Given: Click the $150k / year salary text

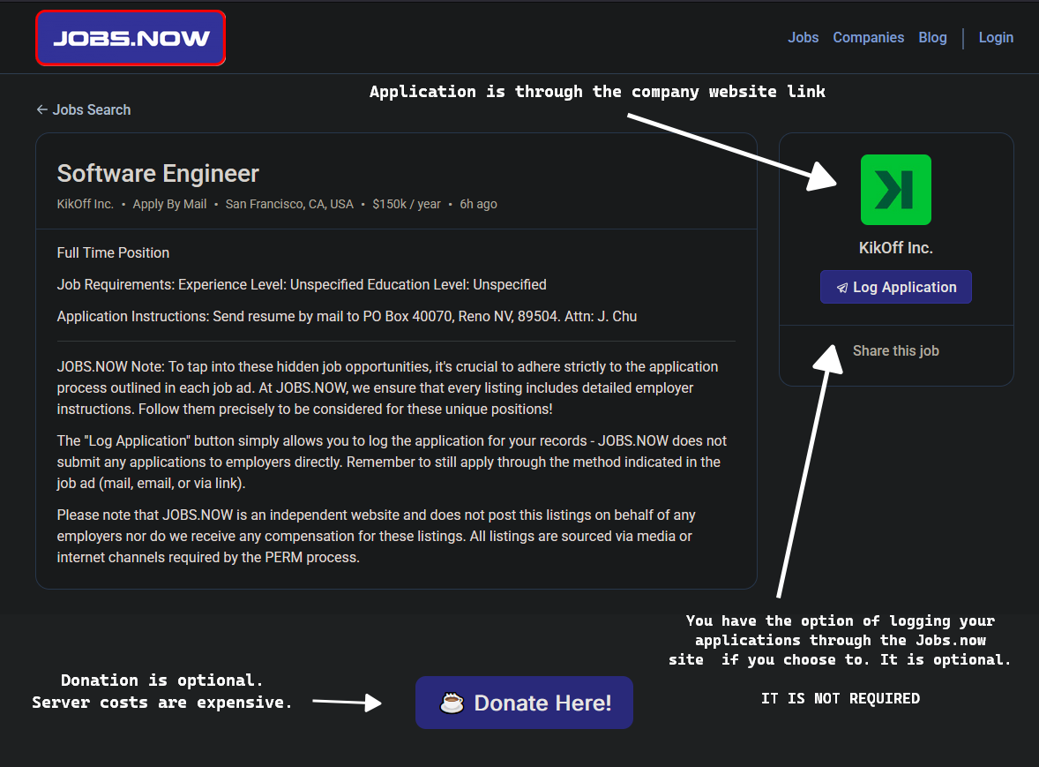Looking at the screenshot, I should click(407, 204).
